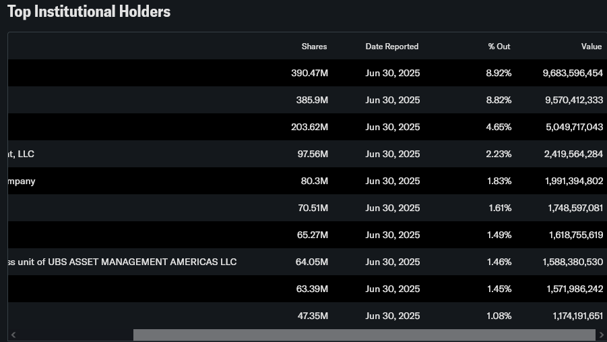Click the 1.45% out cell
The image size is (607, 342).
click(x=499, y=289)
